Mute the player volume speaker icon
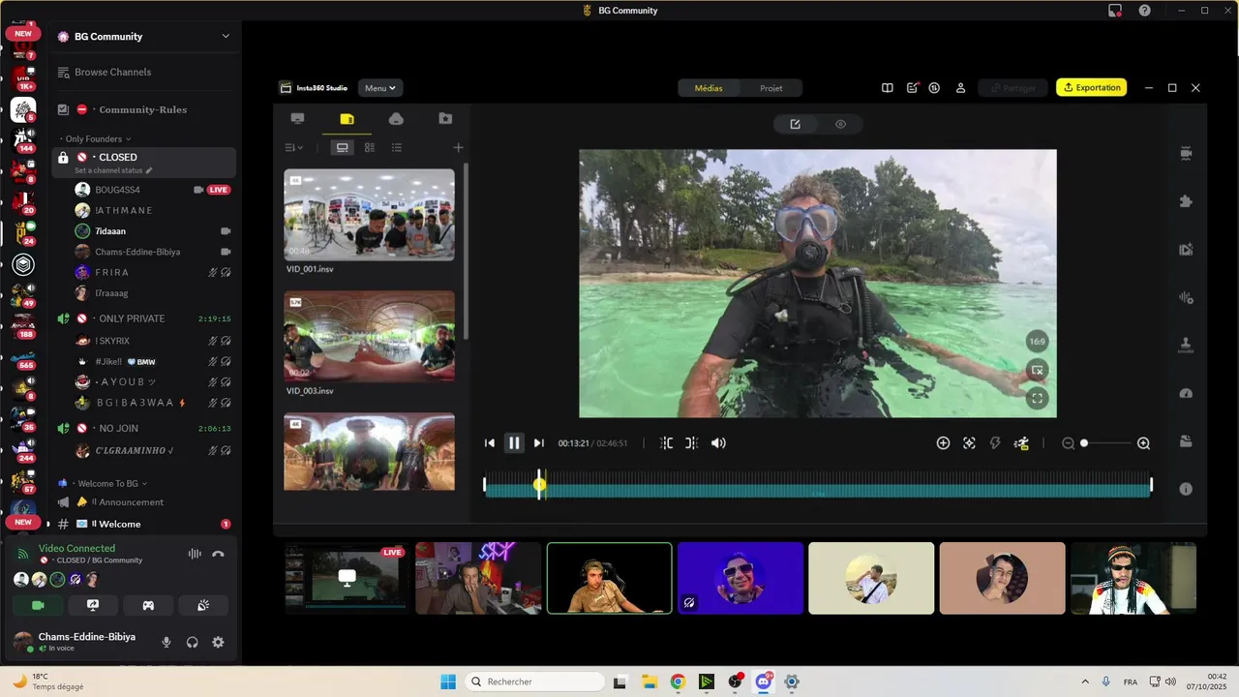 718,443
